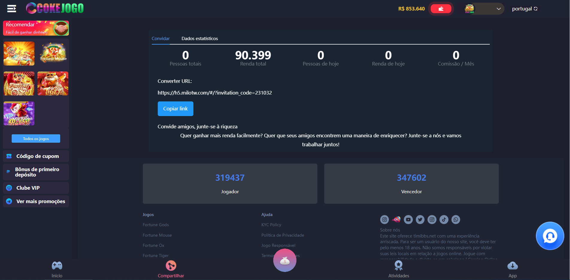Switch language via portugal selector

coord(524,9)
